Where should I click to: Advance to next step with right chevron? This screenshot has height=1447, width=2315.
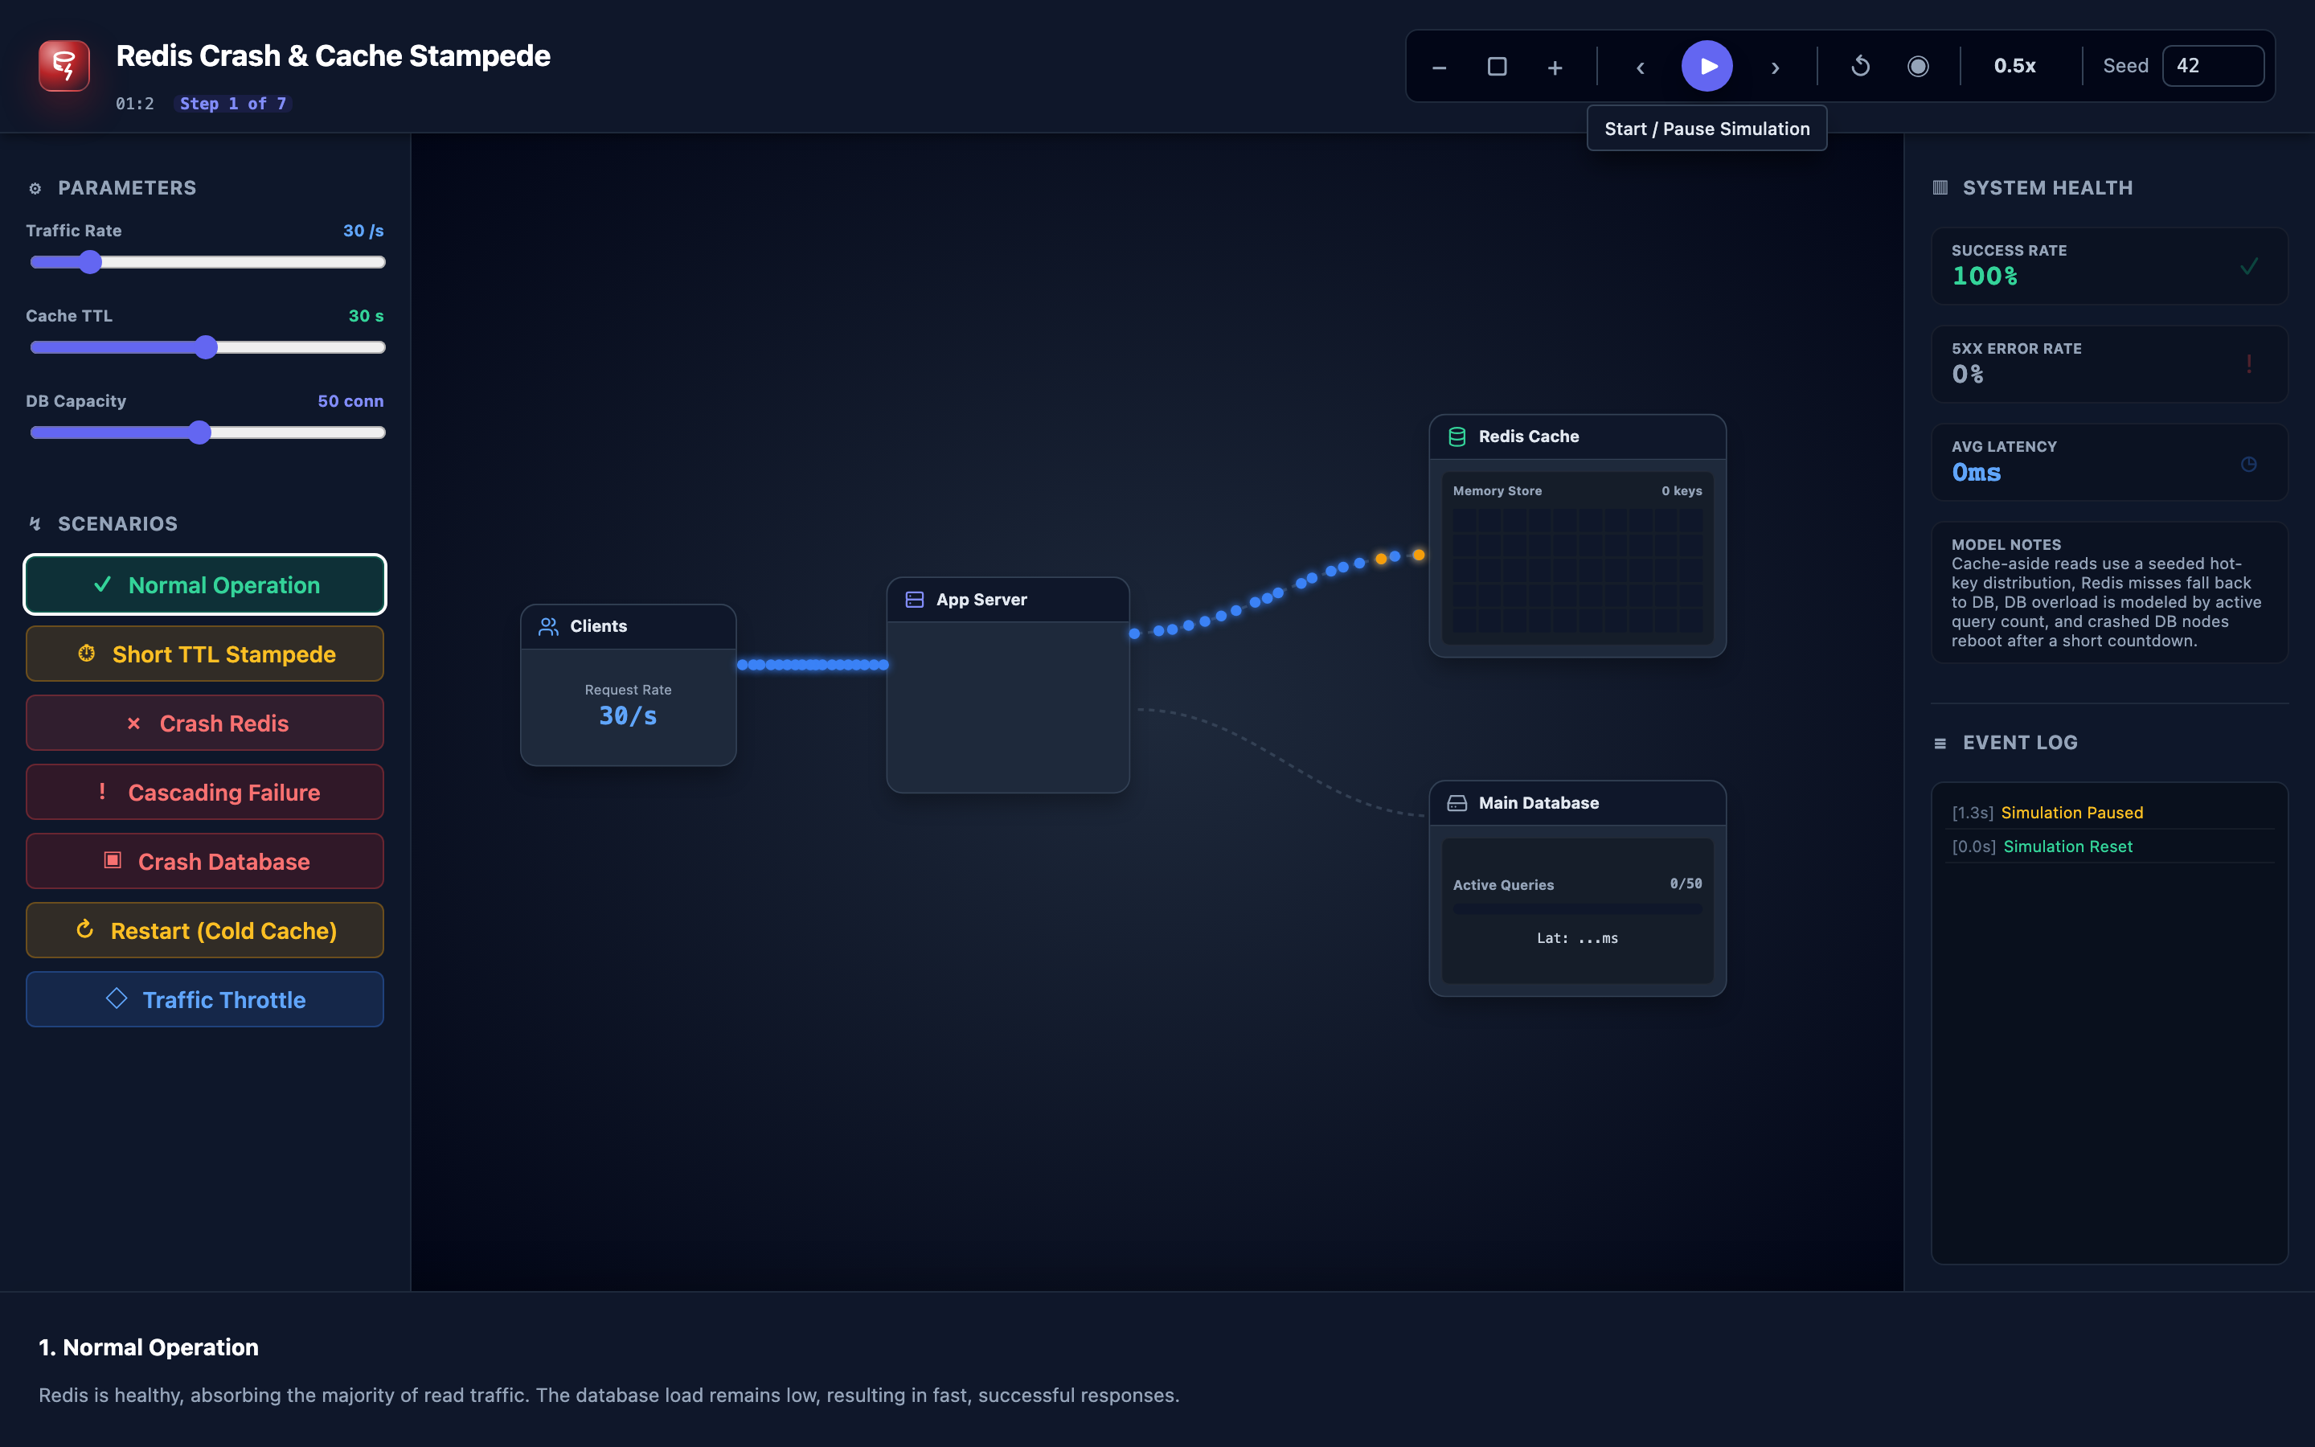pyautogui.click(x=1775, y=67)
